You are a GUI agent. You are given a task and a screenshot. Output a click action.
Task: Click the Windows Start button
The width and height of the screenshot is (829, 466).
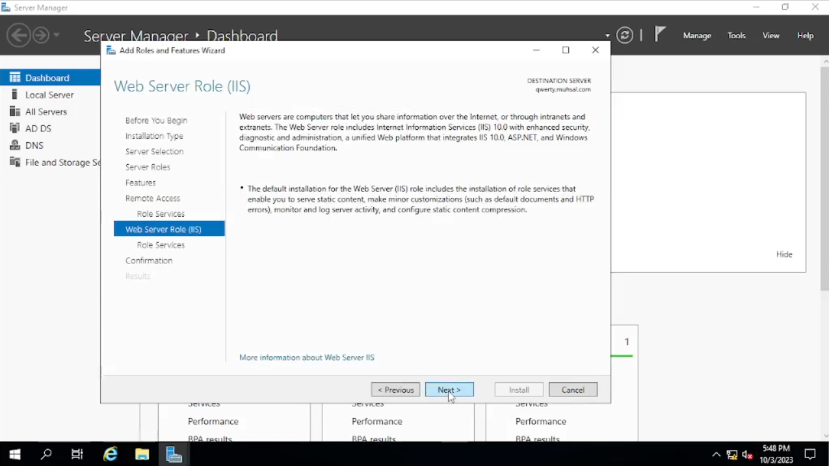pyautogui.click(x=14, y=454)
